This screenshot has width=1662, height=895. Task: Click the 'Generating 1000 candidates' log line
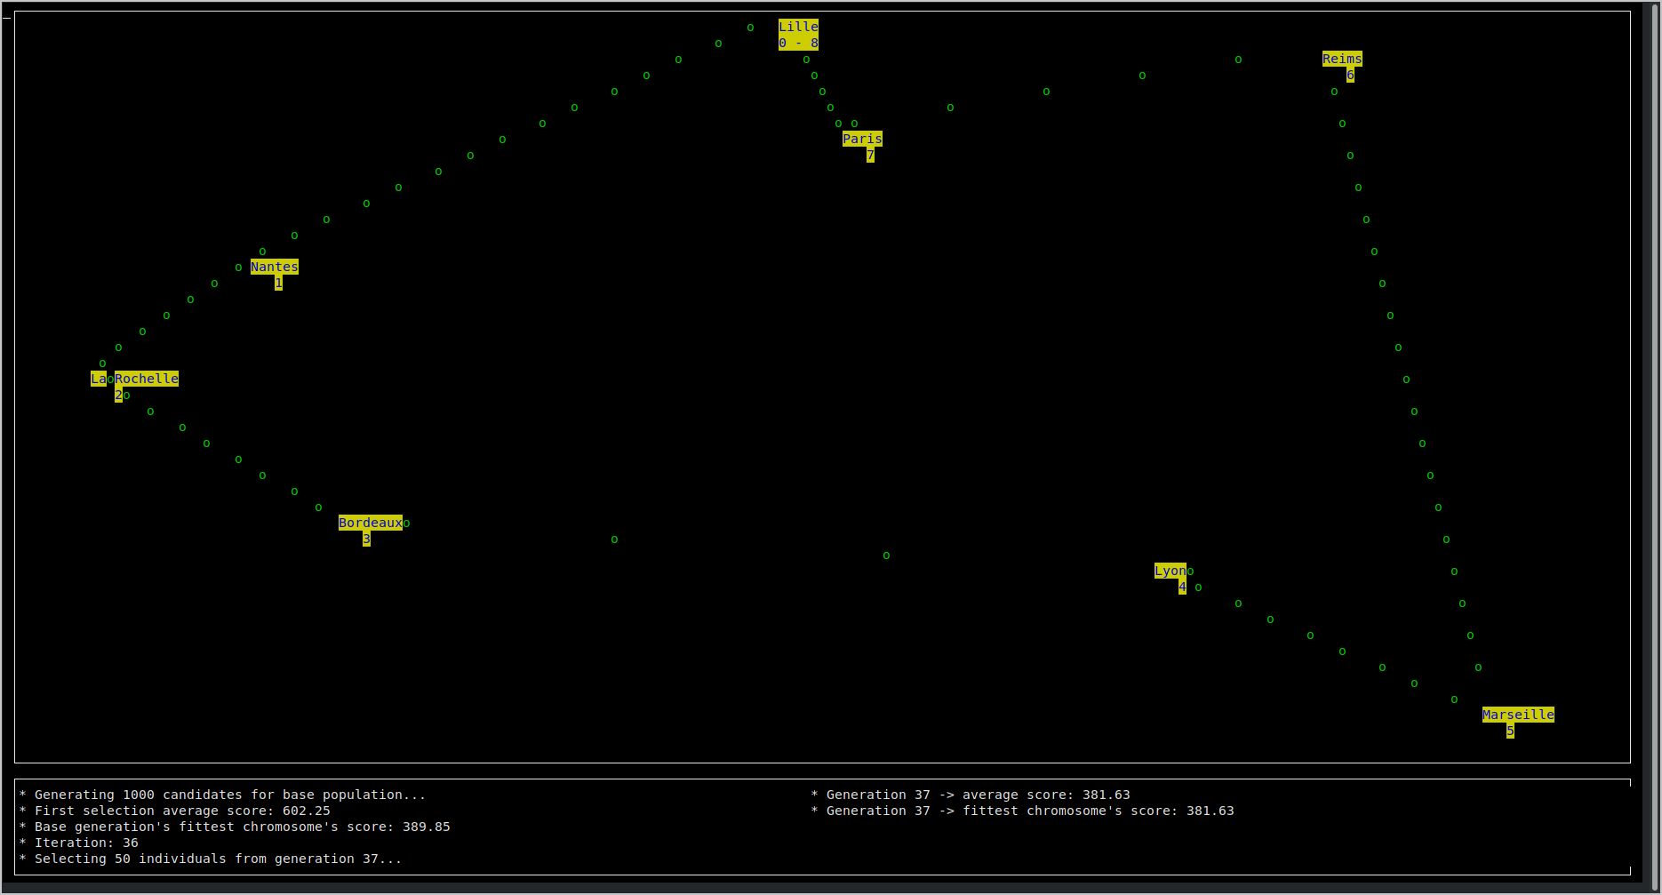click(x=222, y=795)
